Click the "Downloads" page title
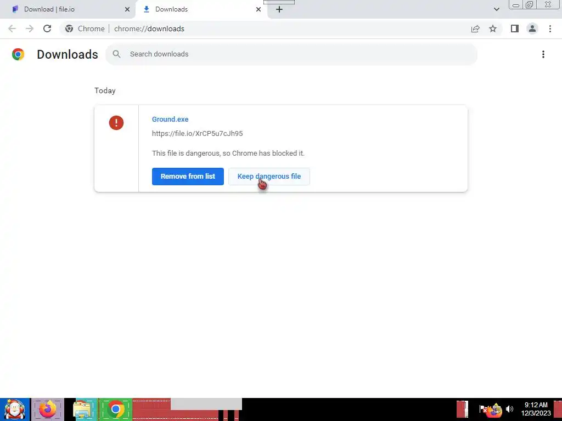 pos(68,54)
